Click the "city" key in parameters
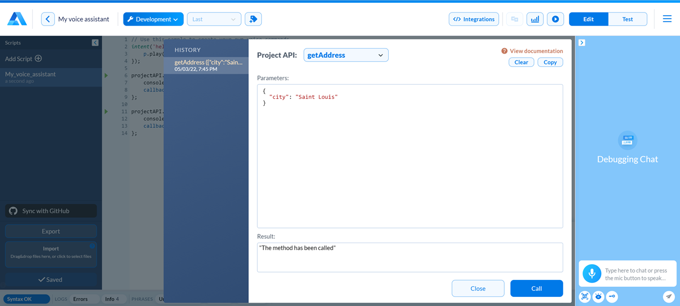680x306 pixels. tap(278, 97)
